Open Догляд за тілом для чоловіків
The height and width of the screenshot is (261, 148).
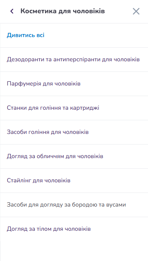click(x=74, y=229)
